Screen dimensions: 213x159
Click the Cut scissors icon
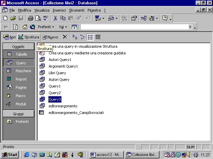55,18
